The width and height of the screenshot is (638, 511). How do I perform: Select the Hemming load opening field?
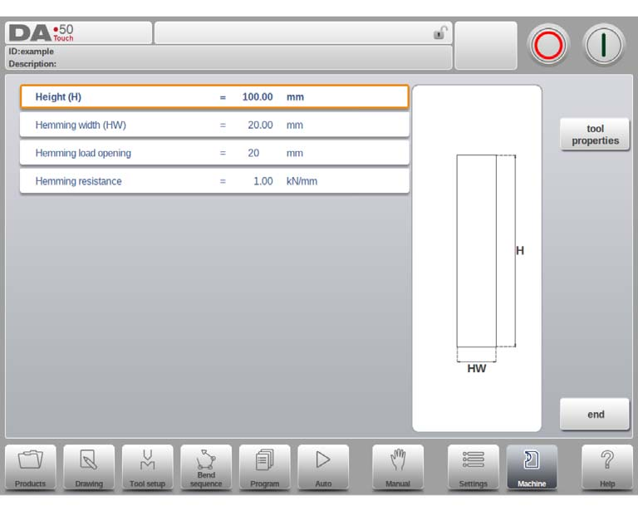(x=214, y=153)
